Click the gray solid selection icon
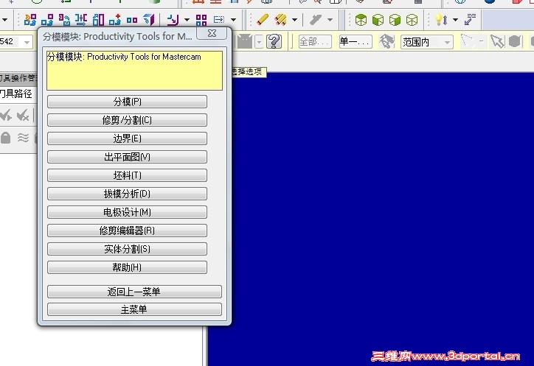Viewport: 534px width, 366px height. [515, 41]
